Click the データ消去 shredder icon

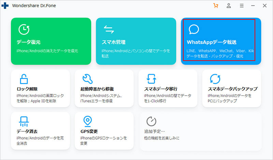click(x=24, y=122)
